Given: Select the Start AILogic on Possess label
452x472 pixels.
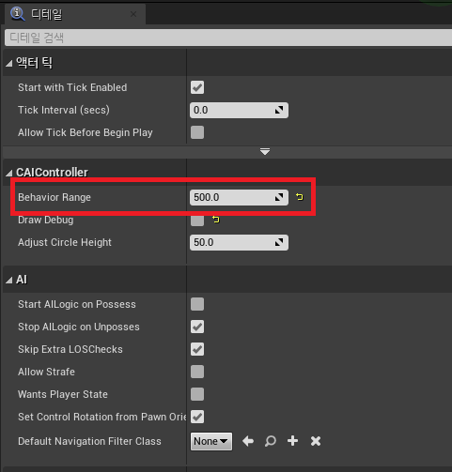Looking at the screenshot, I should click(x=77, y=304).
